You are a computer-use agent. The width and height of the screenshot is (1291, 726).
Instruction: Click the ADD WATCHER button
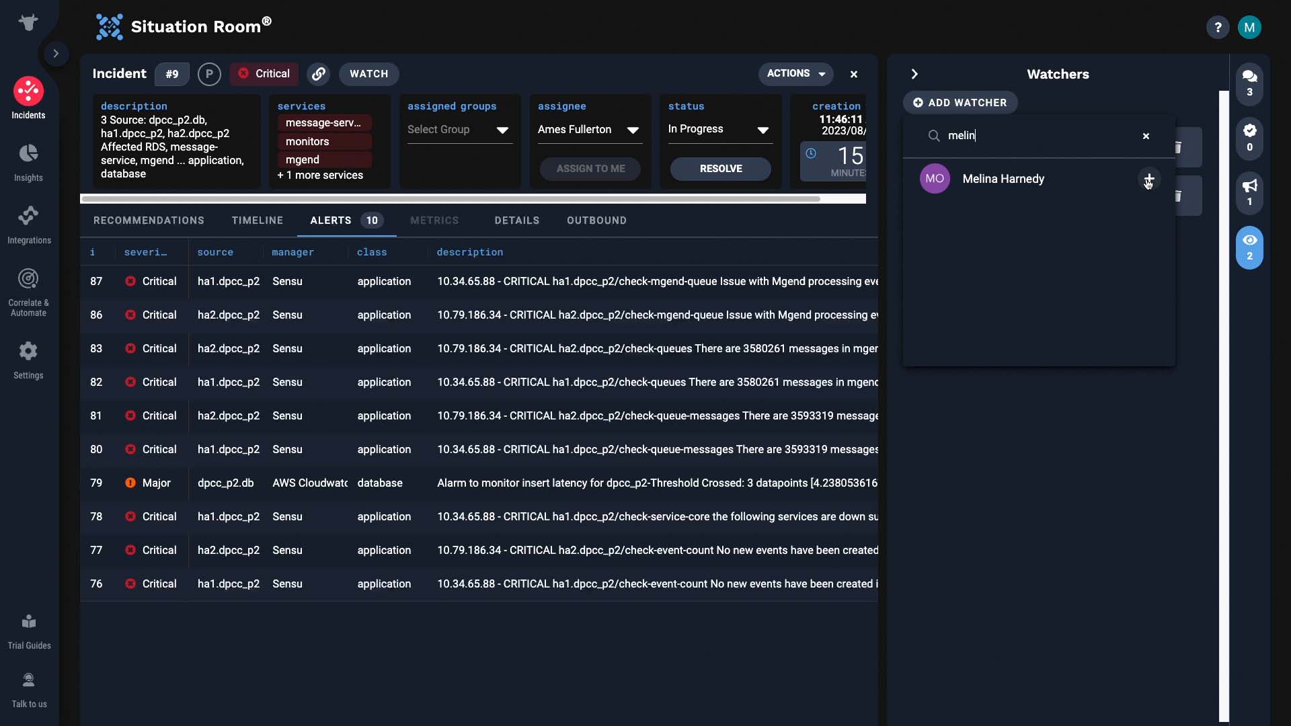pyautogui.click(x=960, y=102)
